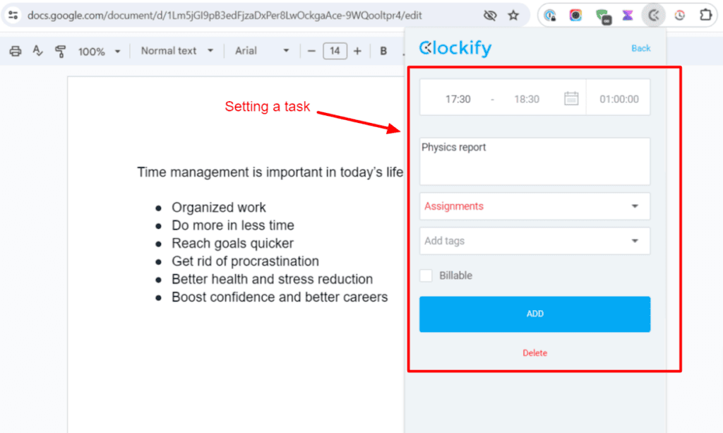This screenshot has width=723, height=433.
Task: Click the Back link in Clockify panel
Action: click(x=640, y=48)
